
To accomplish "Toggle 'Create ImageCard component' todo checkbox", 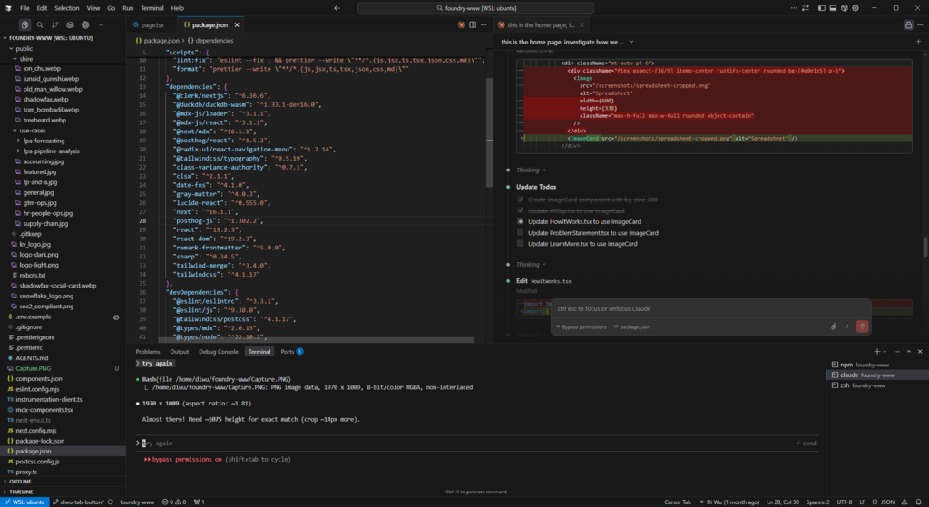I will click(x=520, y=200).
